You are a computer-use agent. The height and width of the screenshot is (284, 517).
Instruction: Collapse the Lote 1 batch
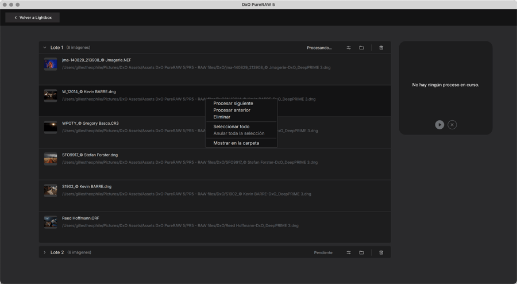pyautogui.click(x=45, y=48)
